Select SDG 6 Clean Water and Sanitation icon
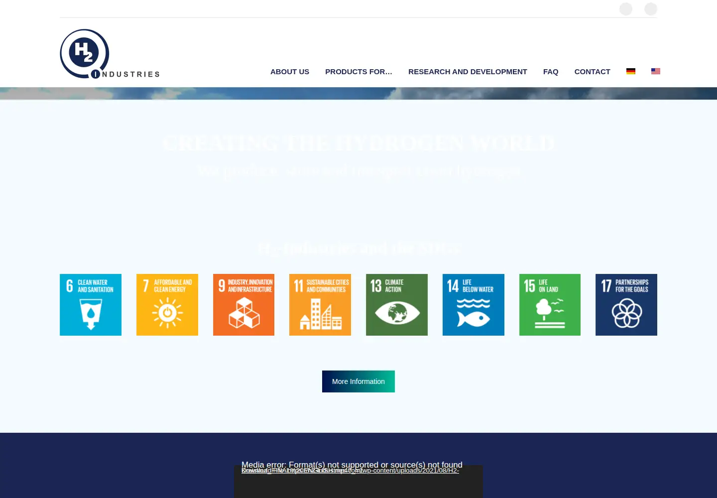The image size is (717, 498). click(x=91, y=305)
